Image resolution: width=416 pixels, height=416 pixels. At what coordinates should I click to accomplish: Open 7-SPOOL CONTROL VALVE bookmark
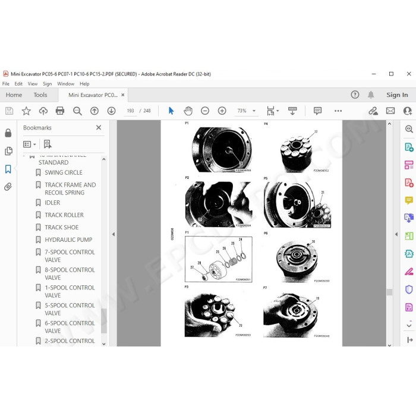[70, 256]
